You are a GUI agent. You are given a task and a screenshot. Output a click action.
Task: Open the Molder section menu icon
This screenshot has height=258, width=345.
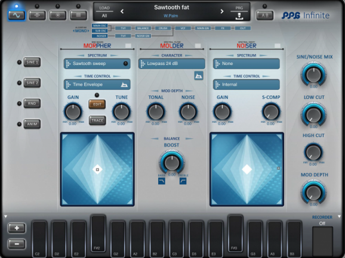point(198,45)
